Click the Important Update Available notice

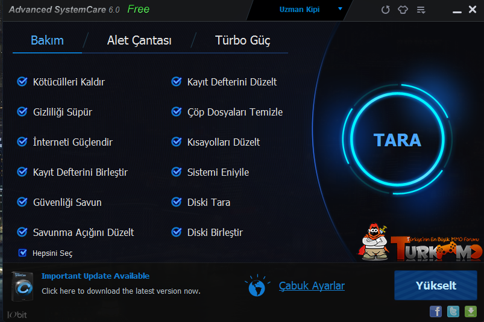click(x=95, y=276)
